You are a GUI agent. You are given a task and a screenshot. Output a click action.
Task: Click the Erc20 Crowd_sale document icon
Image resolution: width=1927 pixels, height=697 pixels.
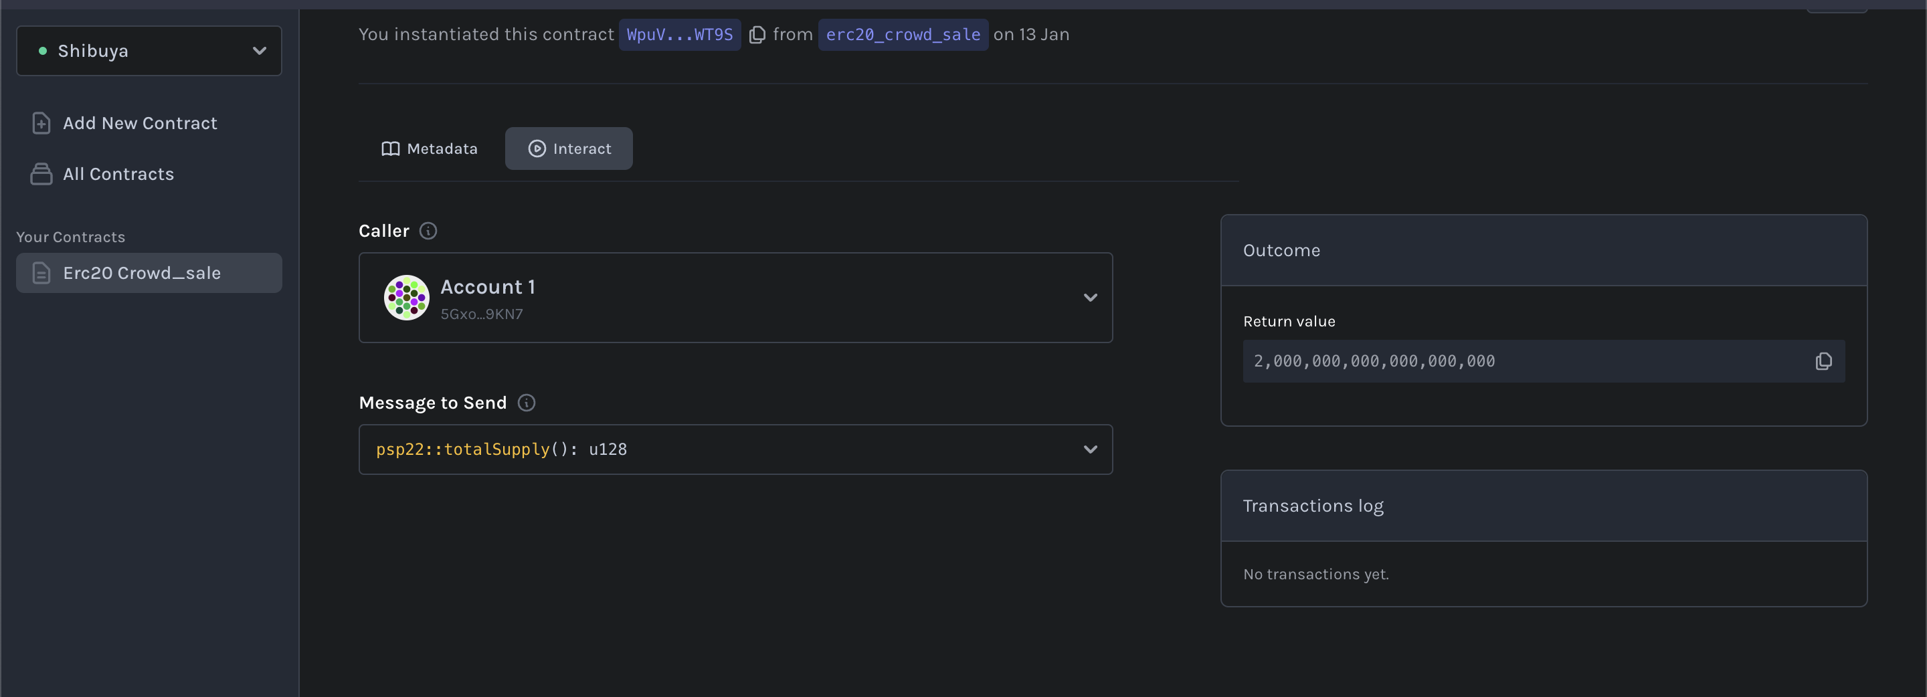pyautogui.click(x=41, y=273)
